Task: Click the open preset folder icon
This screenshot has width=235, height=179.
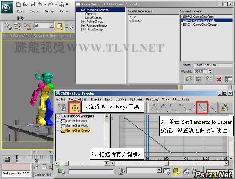Action: 189,79
